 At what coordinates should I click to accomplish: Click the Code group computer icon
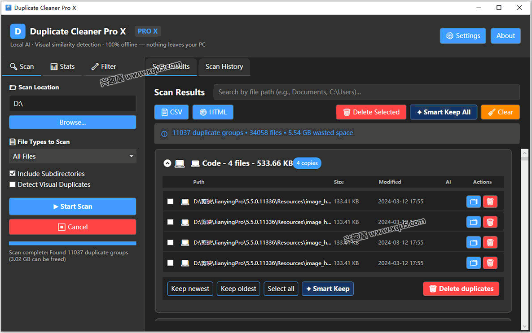[180, 164]
